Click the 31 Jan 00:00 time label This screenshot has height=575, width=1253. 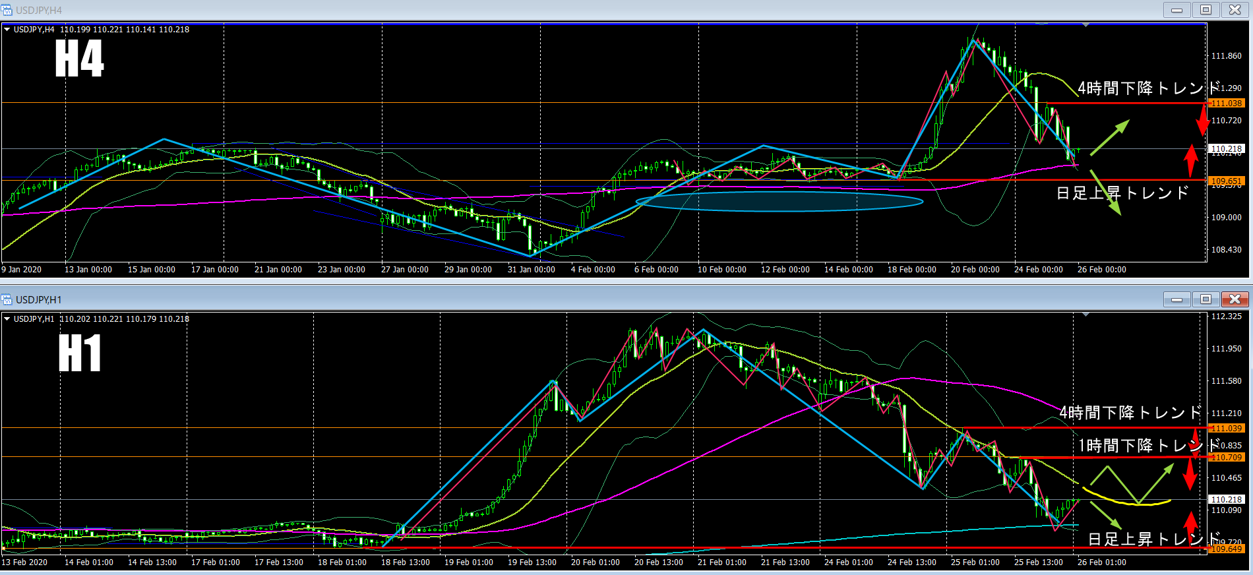pos(532,270)
